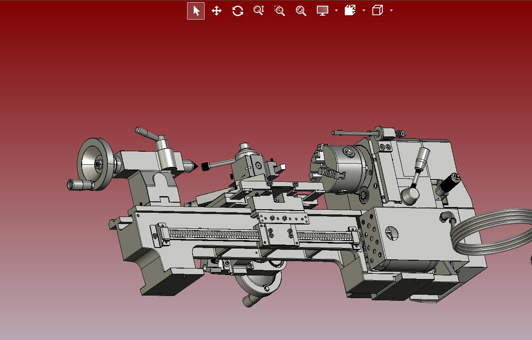This screenshot has width=532, height=340.
Task: Open the display style dropdown arrow
Action: pos(336,10)
